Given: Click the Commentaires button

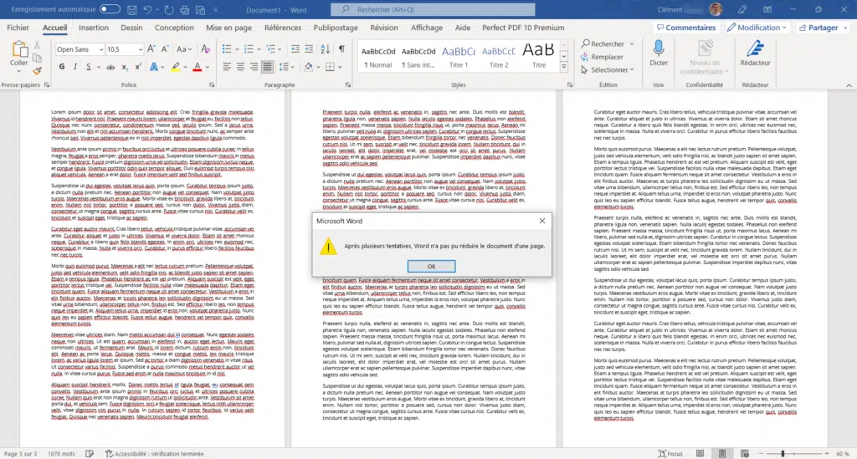Looking at the screenshot, I should coord(686,28).
